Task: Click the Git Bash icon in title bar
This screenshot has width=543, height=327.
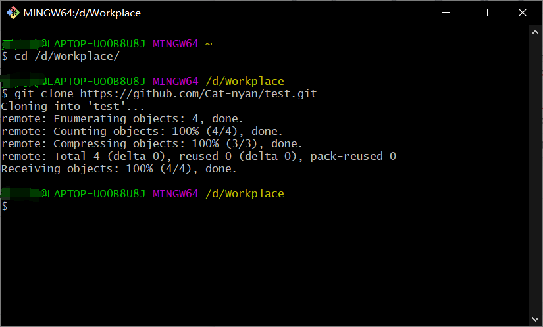Action: coord(12,13)
